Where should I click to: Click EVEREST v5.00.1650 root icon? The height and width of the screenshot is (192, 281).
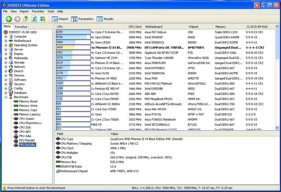pos(6,32)
